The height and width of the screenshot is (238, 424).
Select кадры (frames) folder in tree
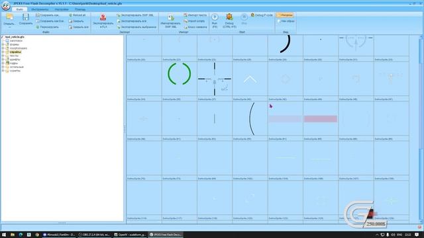14,63
